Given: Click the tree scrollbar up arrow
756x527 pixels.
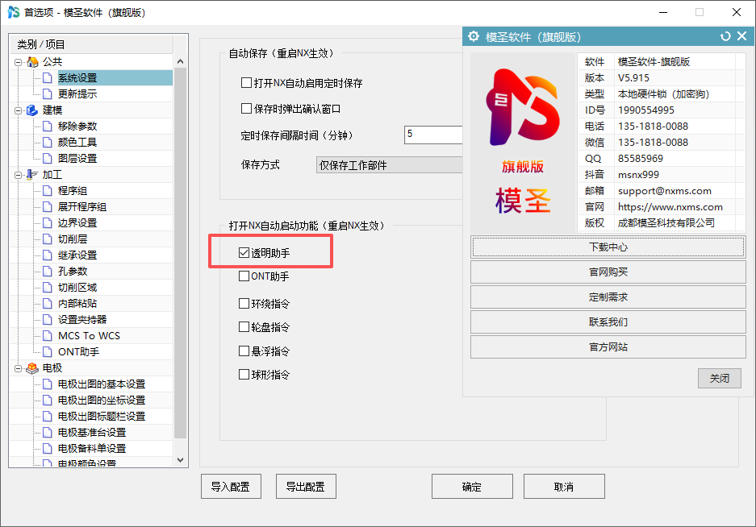Looking at the screenshot, I should coord(180,61).
